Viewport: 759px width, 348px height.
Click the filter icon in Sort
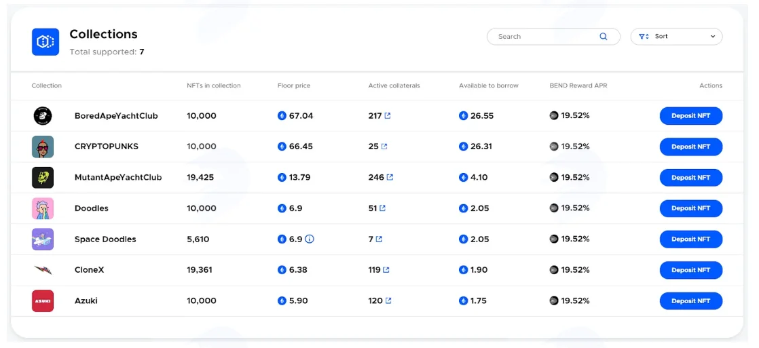[x=644, y=37]
